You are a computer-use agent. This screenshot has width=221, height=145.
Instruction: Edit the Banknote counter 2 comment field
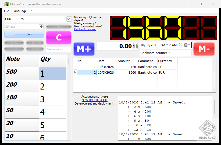(x=166, y=53)
